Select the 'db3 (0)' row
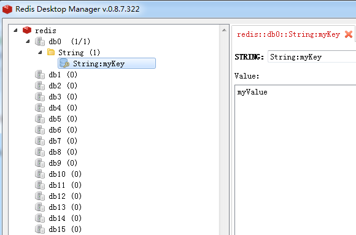Image resolution: width=356 pixels, height=235 pixels. click(x=63, y=97)
